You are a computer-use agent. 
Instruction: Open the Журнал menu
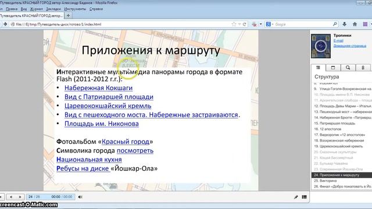[36, 9]
